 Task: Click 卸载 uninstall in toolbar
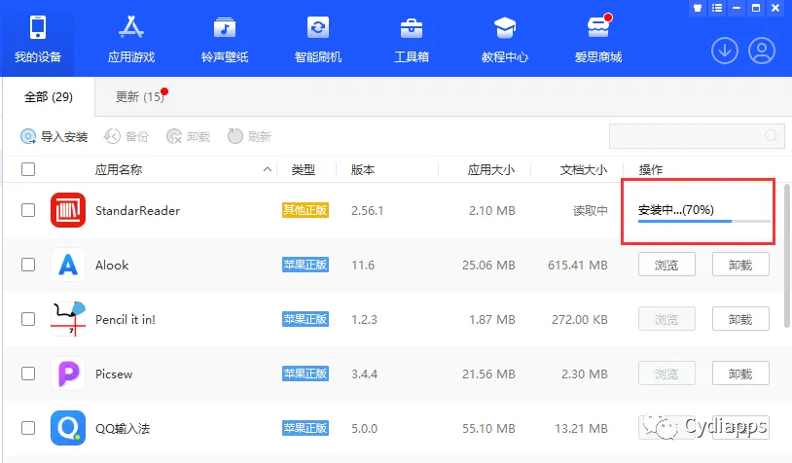tap(188, 136)
